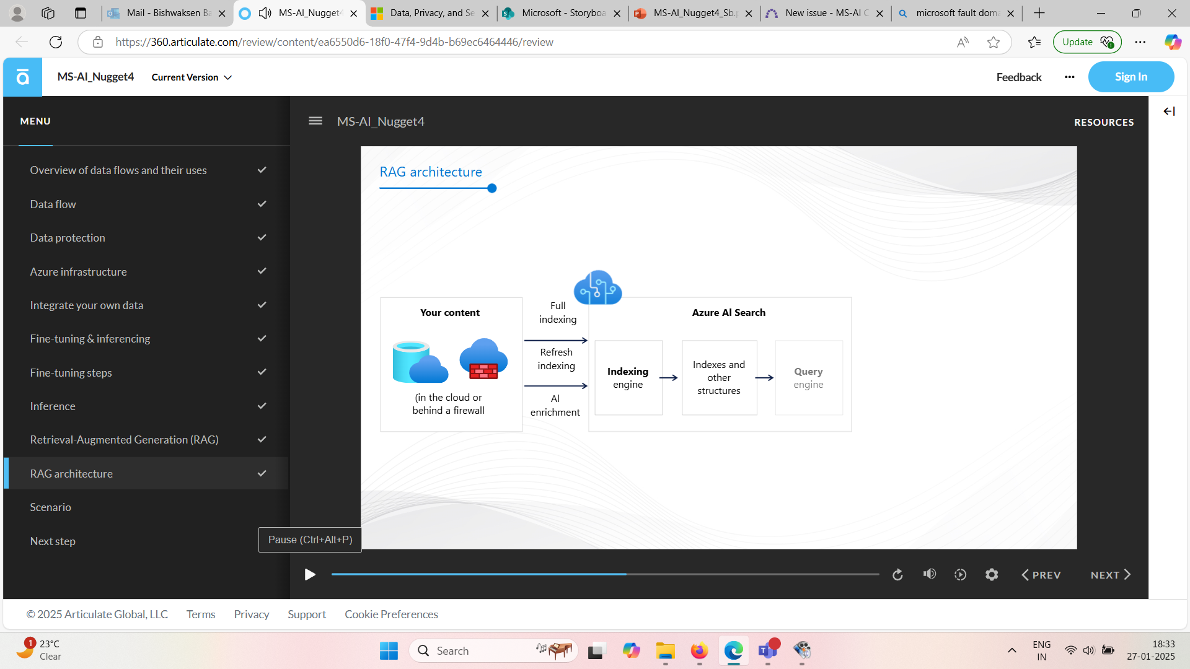The width and height of the screenshot is (1190, 669).
Task: Open the browser favorites list icon
Action: click(x=1034, y=42)
